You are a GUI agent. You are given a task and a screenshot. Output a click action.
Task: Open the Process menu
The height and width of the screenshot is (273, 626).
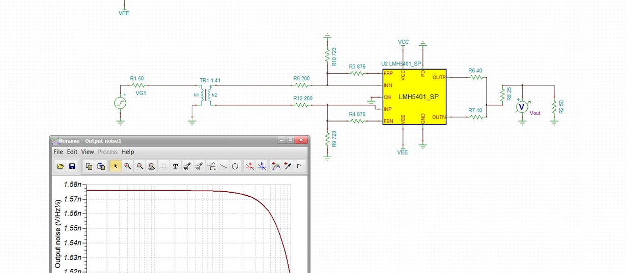click(108, 151)
